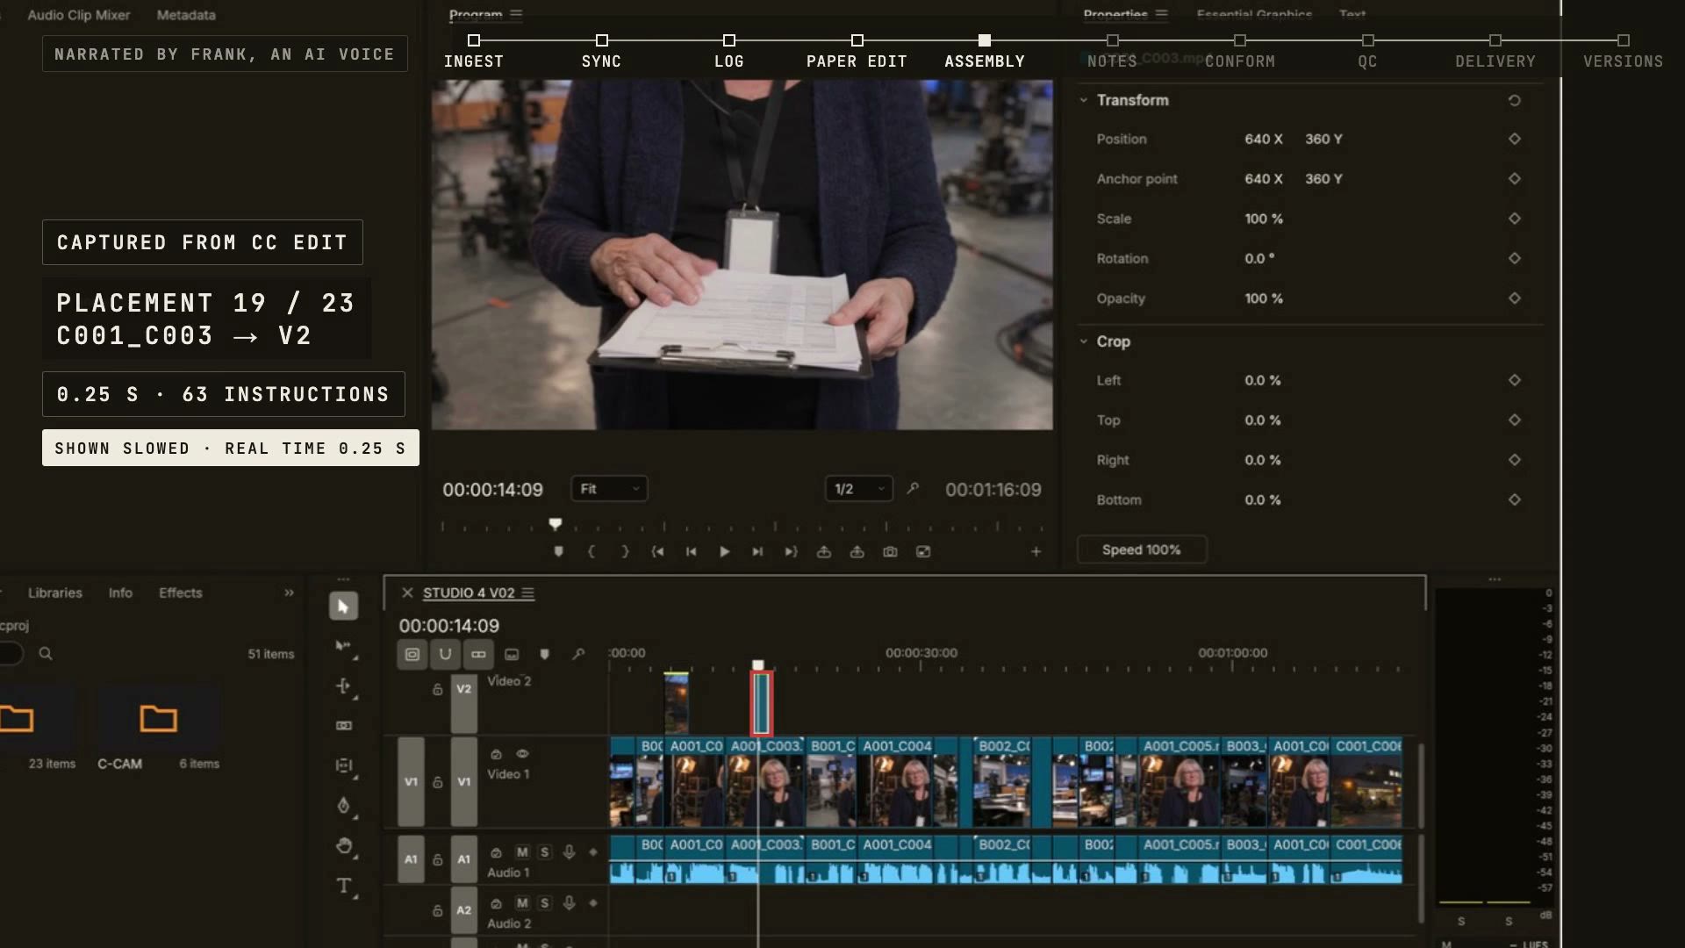Open timeline display settings wrench

577,654
